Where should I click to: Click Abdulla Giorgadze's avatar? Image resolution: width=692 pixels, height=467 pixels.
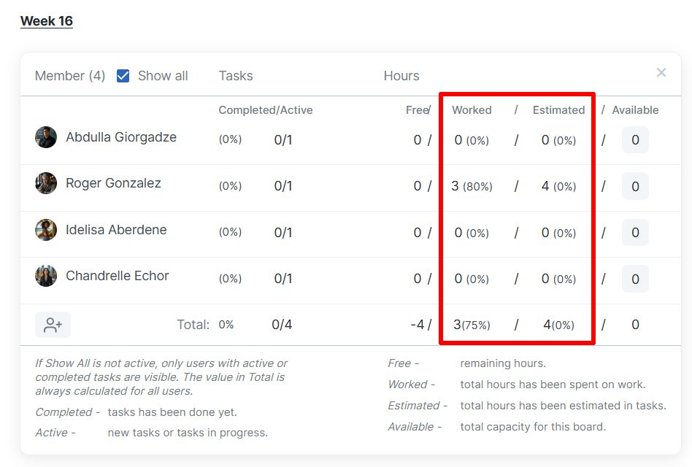pos(46,137)
